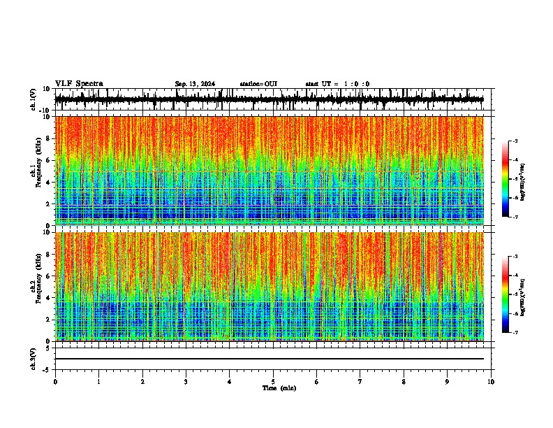This screenshot has width=553, height=428.
Task: Click the "VLF Spectra" title text
Action: [x=79, y=84]
